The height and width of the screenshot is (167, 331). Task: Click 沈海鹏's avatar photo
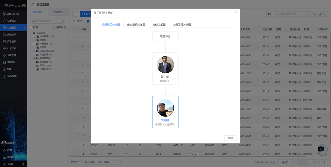click(165, 108)
